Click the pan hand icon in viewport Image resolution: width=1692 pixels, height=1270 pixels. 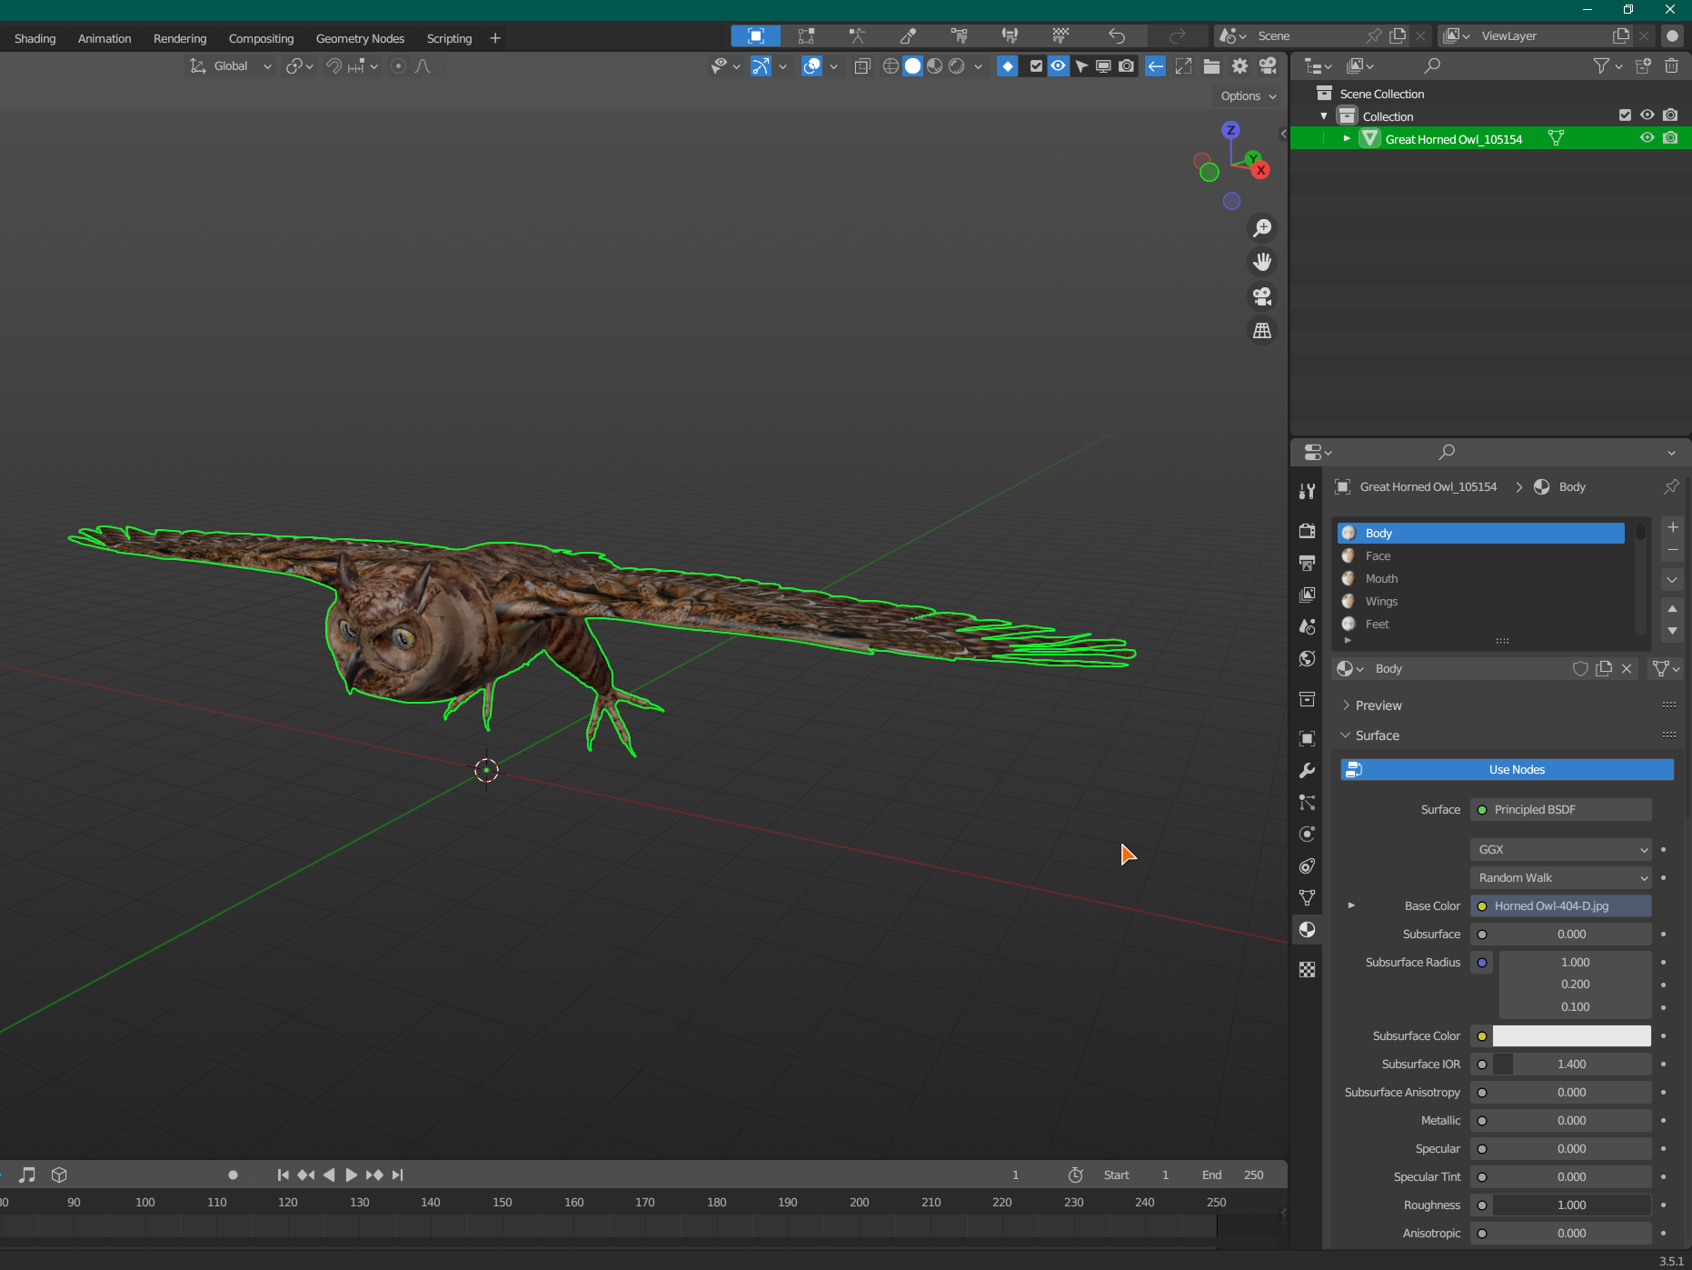pos(1262,263)
